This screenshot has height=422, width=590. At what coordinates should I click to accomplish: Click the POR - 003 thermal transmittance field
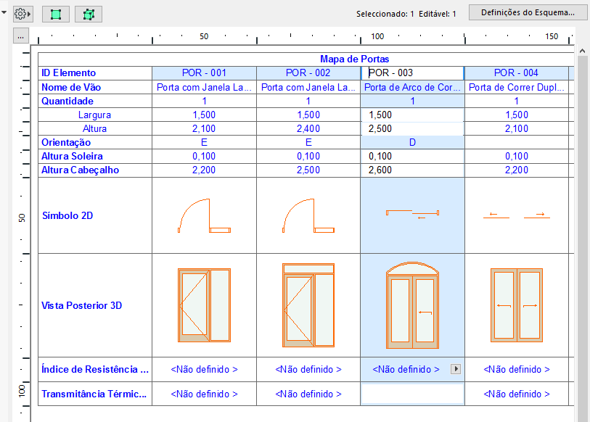(x=412, y=394)
